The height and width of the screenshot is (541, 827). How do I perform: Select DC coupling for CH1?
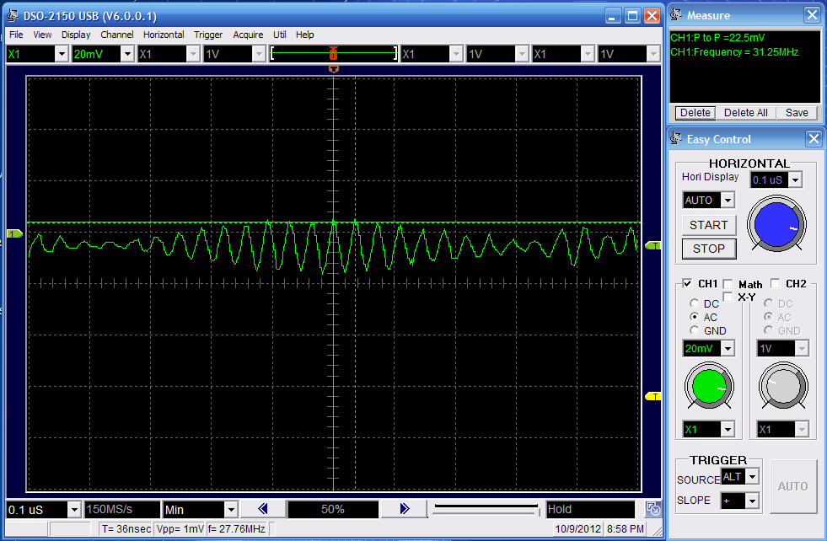coord(694,303)
